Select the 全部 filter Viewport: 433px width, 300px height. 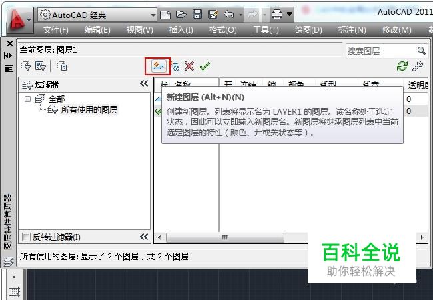pos(57,99)
